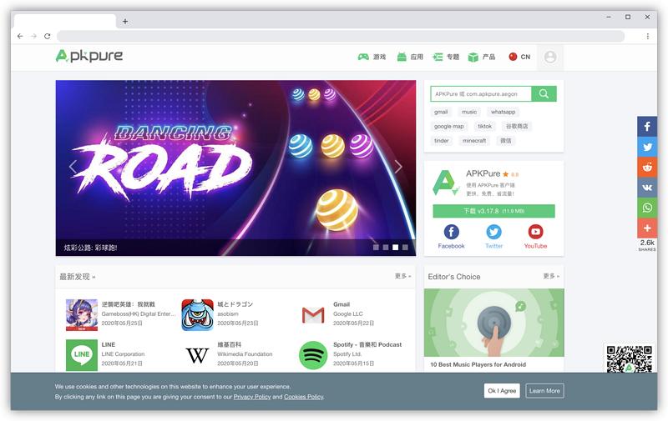Open the Privacy Policy link
The image size is (668, 421).
pos(252,397)
